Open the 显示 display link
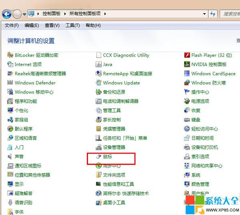This screenshot has height=215, width=240. [19, 184]
